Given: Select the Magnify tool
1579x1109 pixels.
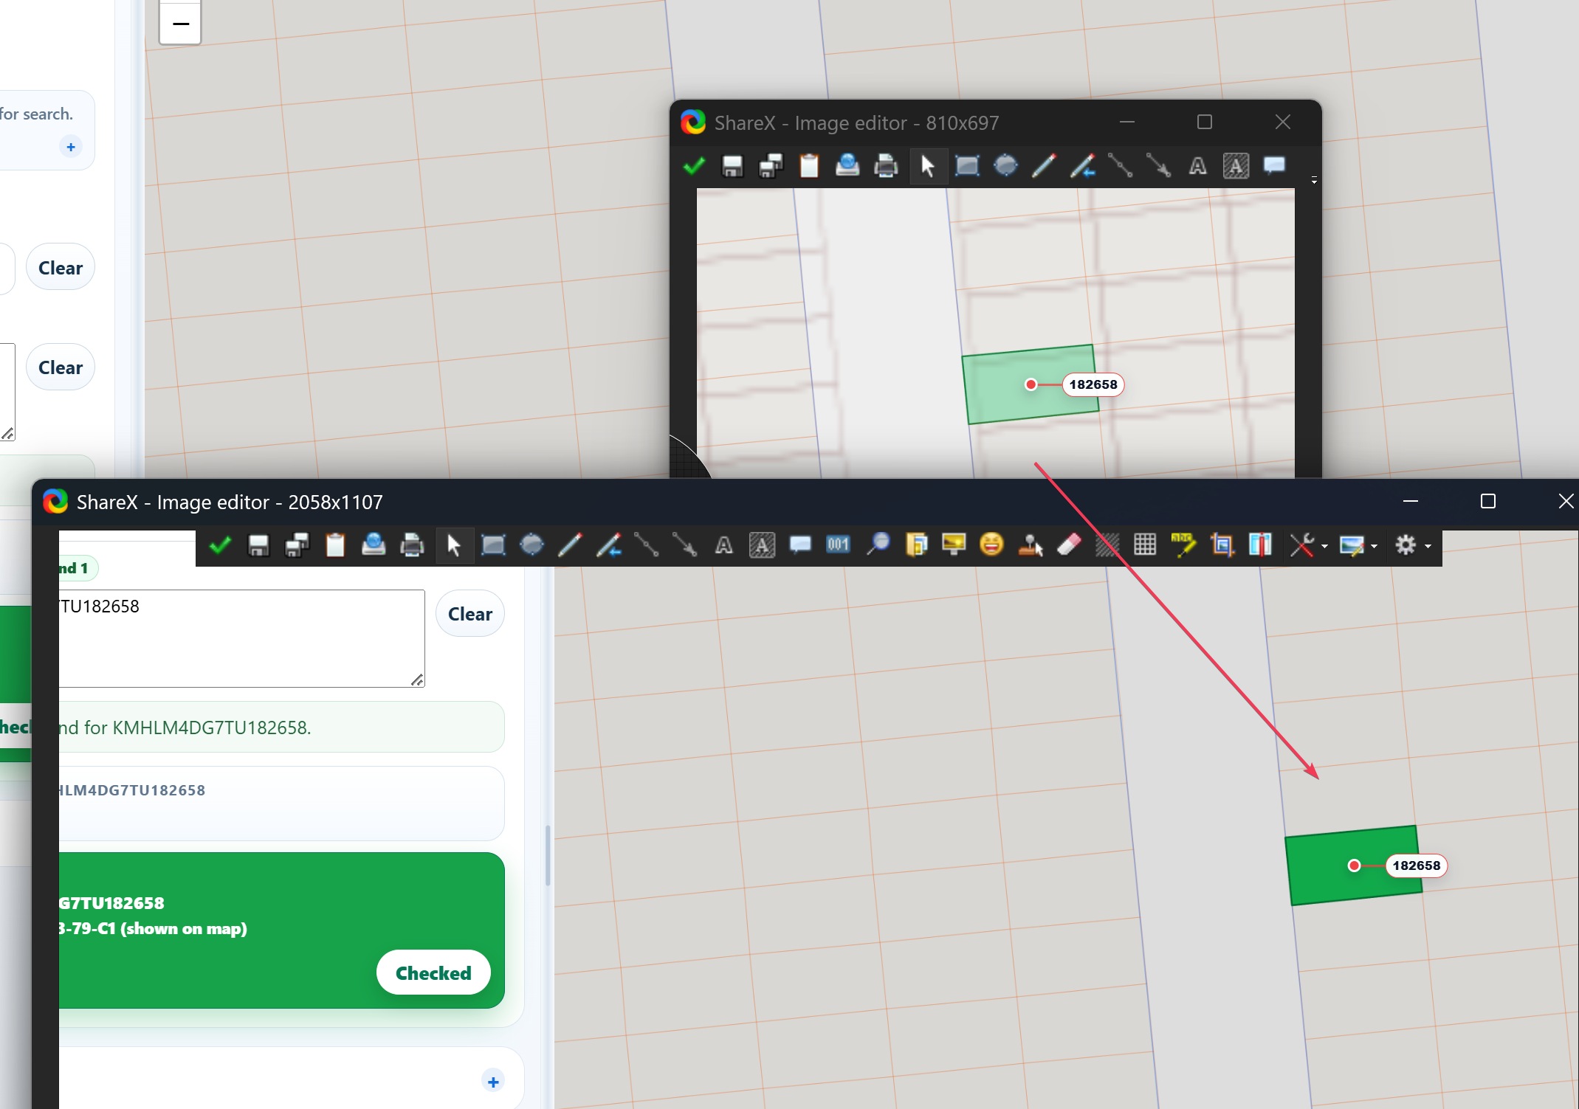Looking at the screenshot, I should tap(878, 545).
